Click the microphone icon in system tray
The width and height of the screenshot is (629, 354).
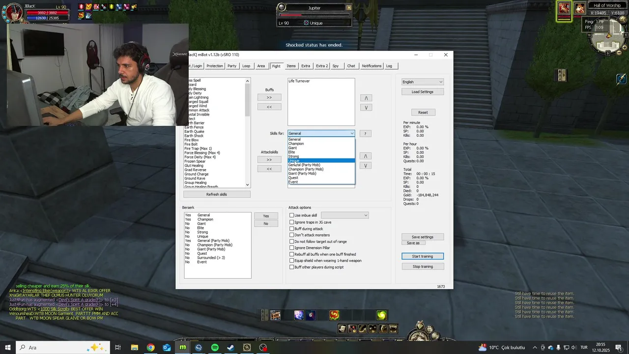(x=558, y=348)
